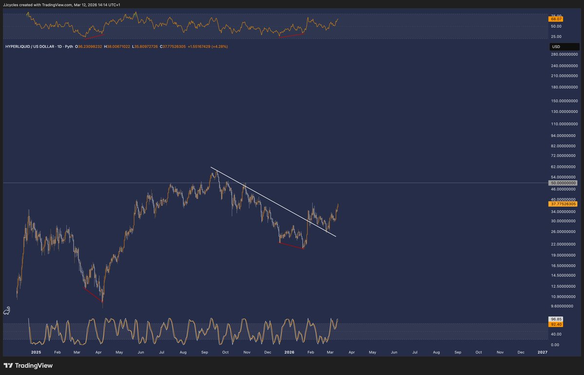Click the 82.00000000 price axis label

(x=565, y=146)
